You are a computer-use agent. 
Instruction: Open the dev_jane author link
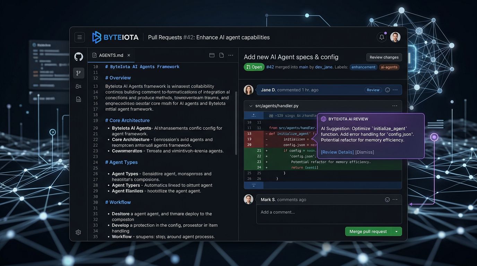[324, 67]
